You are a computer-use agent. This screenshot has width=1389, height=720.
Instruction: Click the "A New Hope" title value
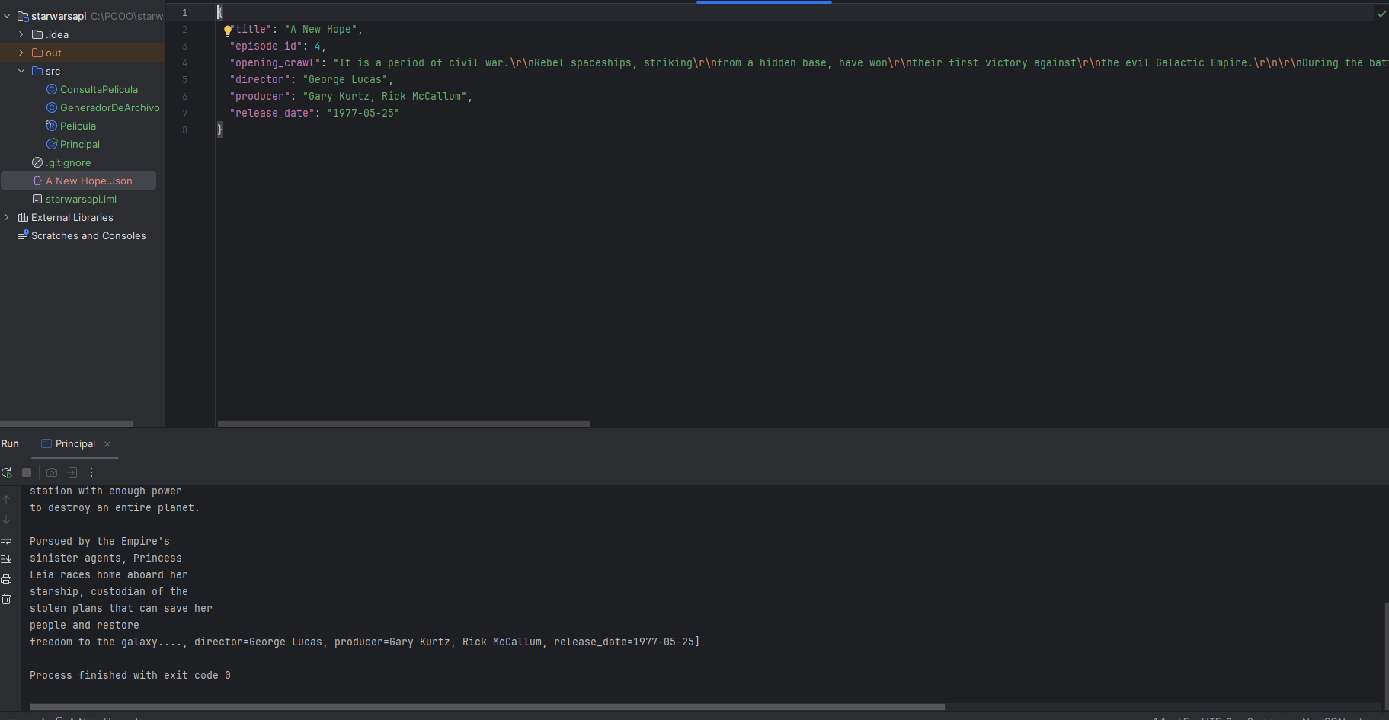coord(321,29)
